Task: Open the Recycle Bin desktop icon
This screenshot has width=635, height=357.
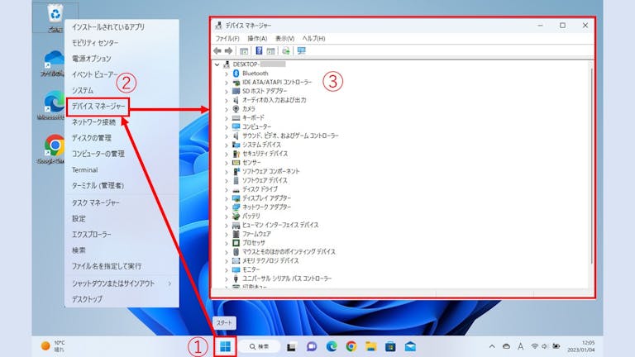Action: click(55, 17)
